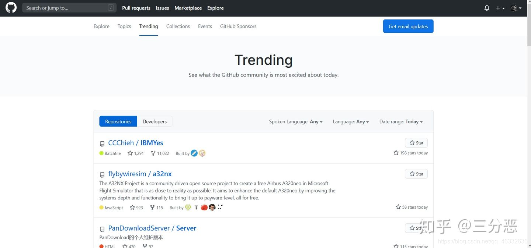Go to Pull requests
This screenshot has width=531, height=248.
click(136, 8)
